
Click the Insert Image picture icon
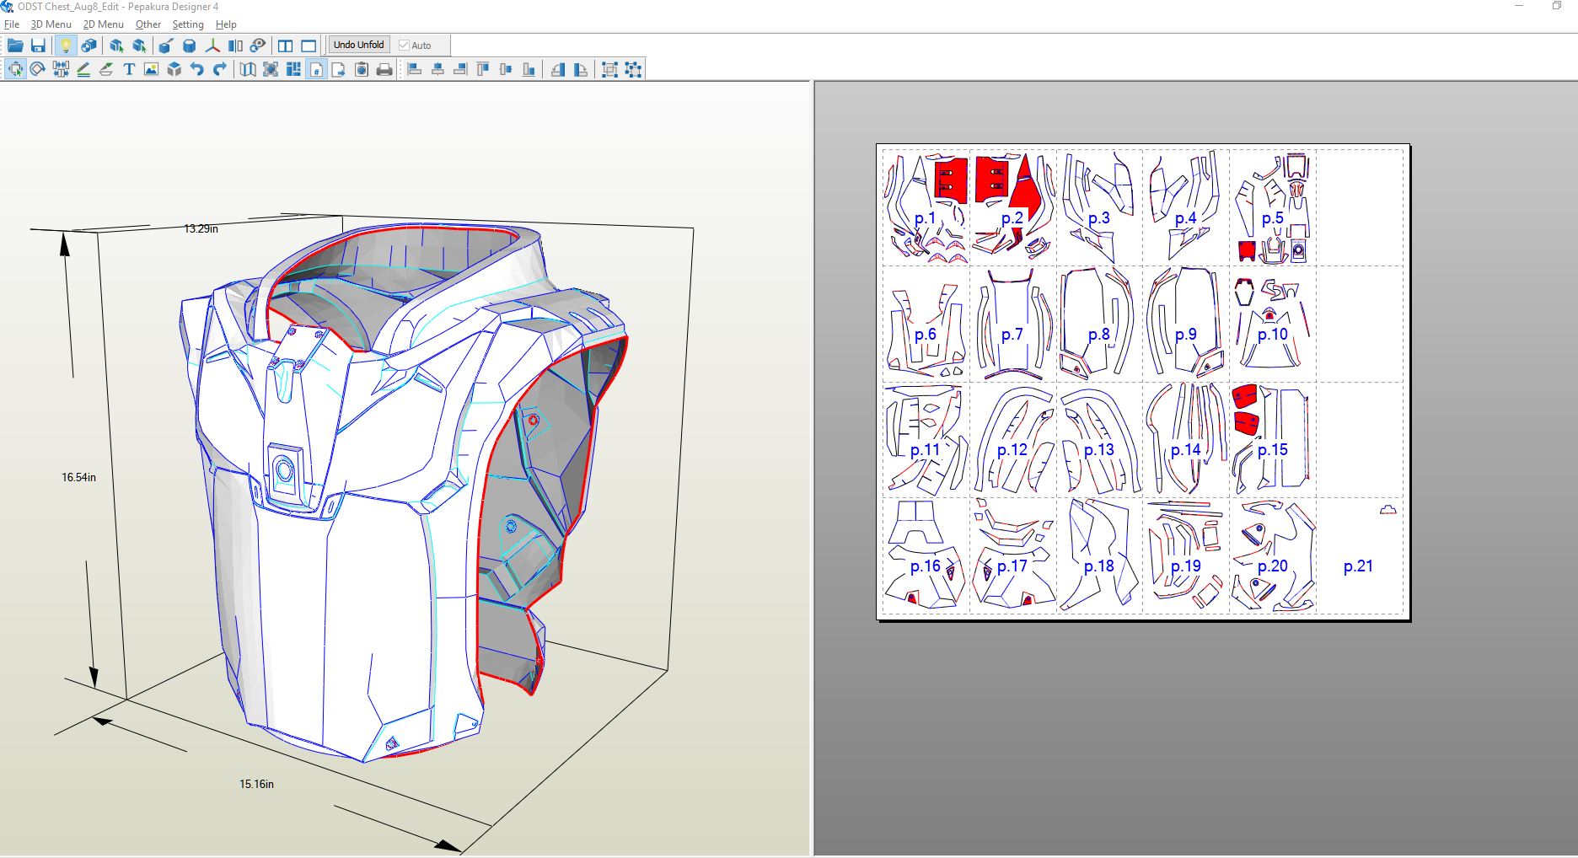[152, 69]
